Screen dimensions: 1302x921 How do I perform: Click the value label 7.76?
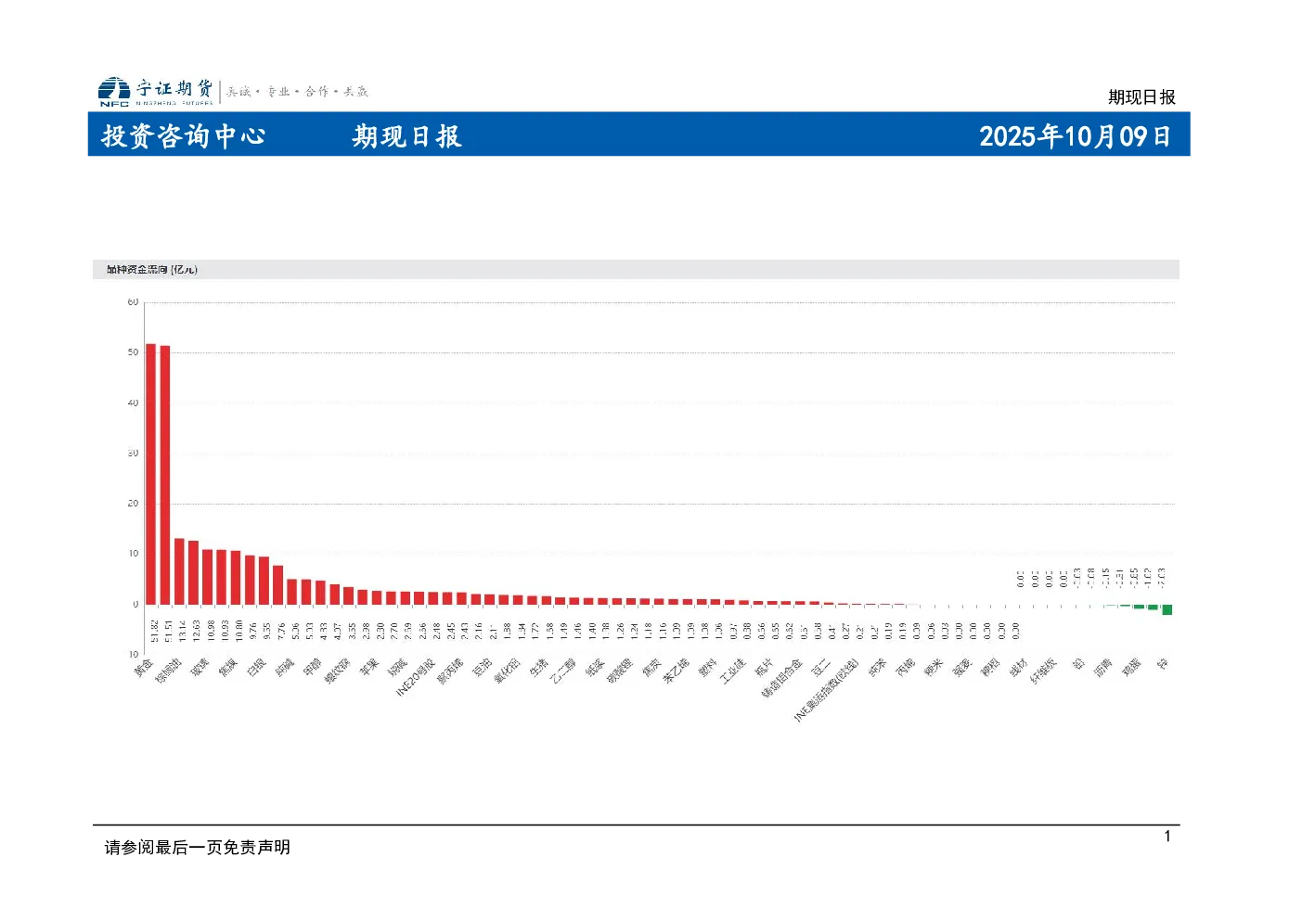281,631
